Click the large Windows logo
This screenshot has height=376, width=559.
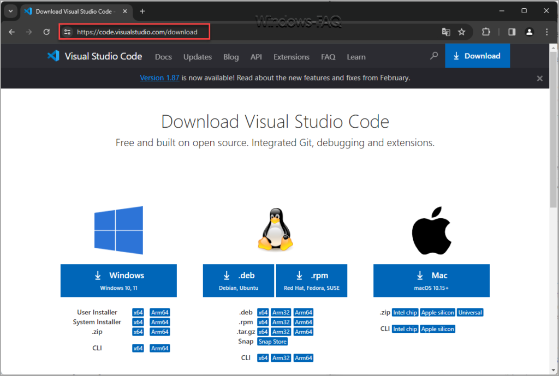(118, 230)
